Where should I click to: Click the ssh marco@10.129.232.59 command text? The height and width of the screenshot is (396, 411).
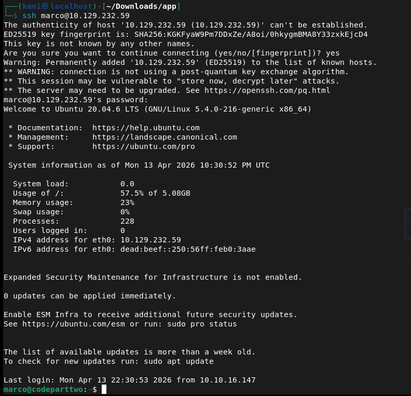click(x=76, y=16)
